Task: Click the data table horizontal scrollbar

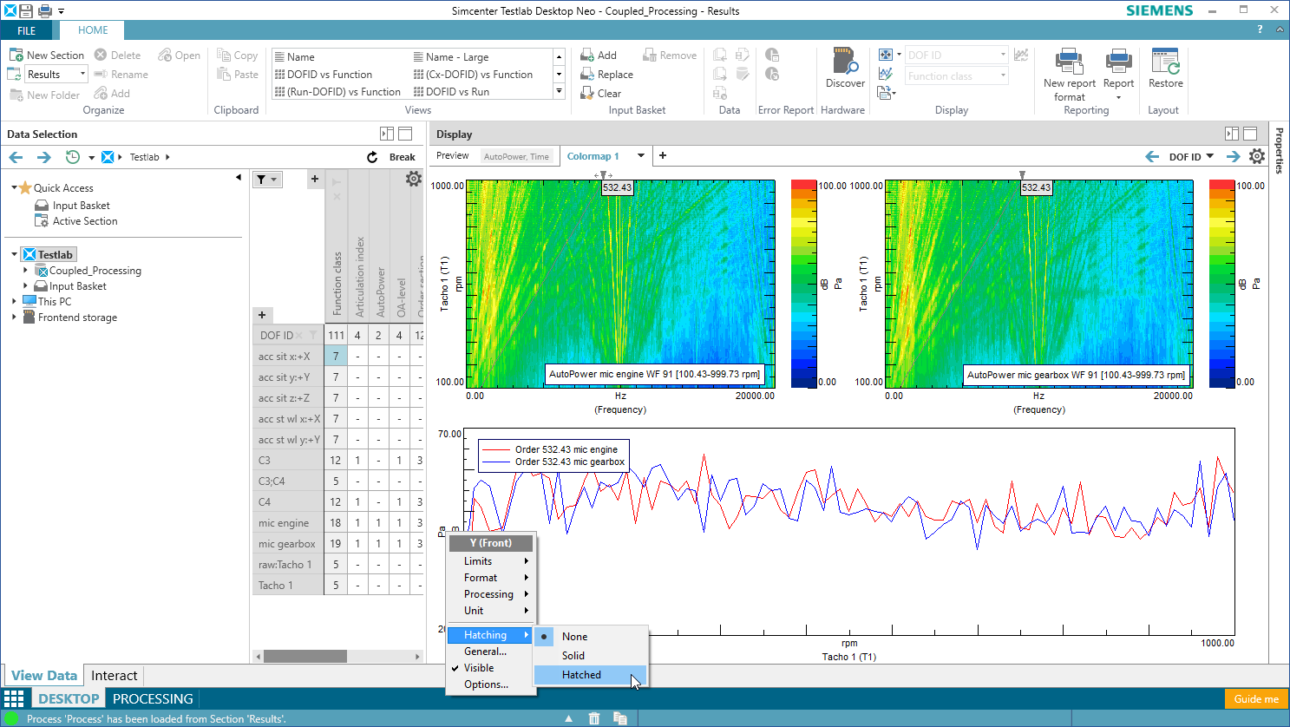Action: pos(305,657)
